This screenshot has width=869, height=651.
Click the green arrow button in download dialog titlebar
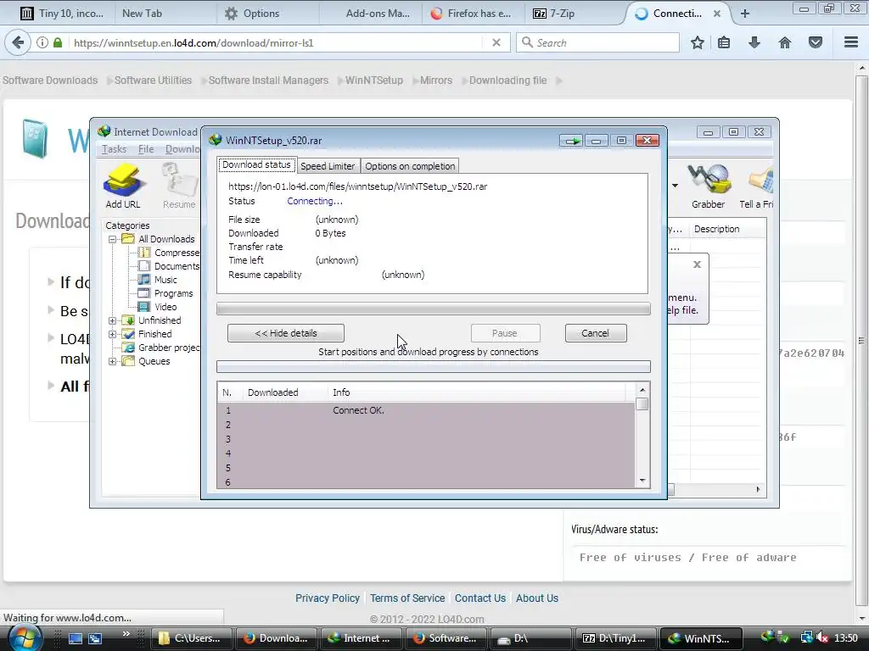pos(571,141)
